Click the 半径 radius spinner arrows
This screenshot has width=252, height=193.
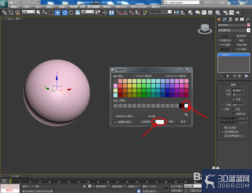[244, 90]
